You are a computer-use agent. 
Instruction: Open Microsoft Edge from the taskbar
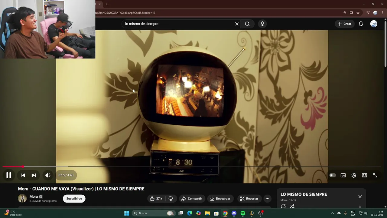(x=190, y=213)
